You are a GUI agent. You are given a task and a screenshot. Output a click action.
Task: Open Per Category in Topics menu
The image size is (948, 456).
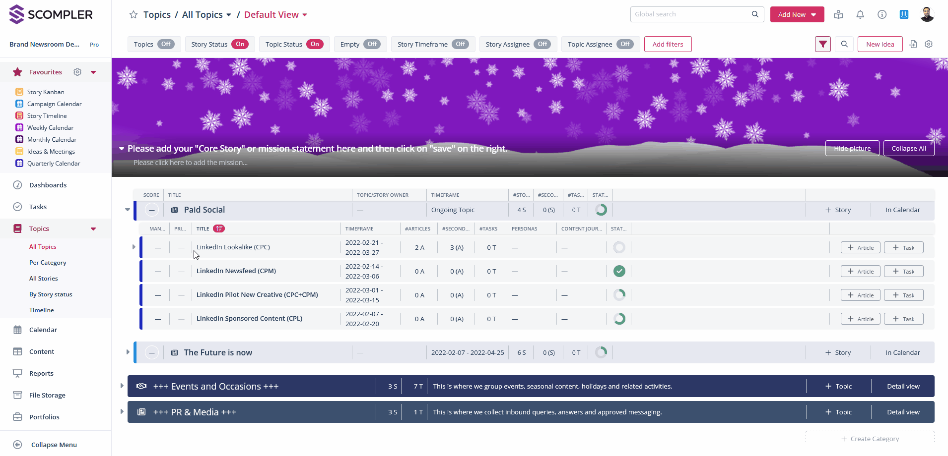[48, 263]
